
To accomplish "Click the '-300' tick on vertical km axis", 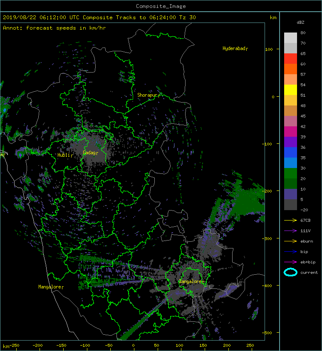I will click(267, 238).
